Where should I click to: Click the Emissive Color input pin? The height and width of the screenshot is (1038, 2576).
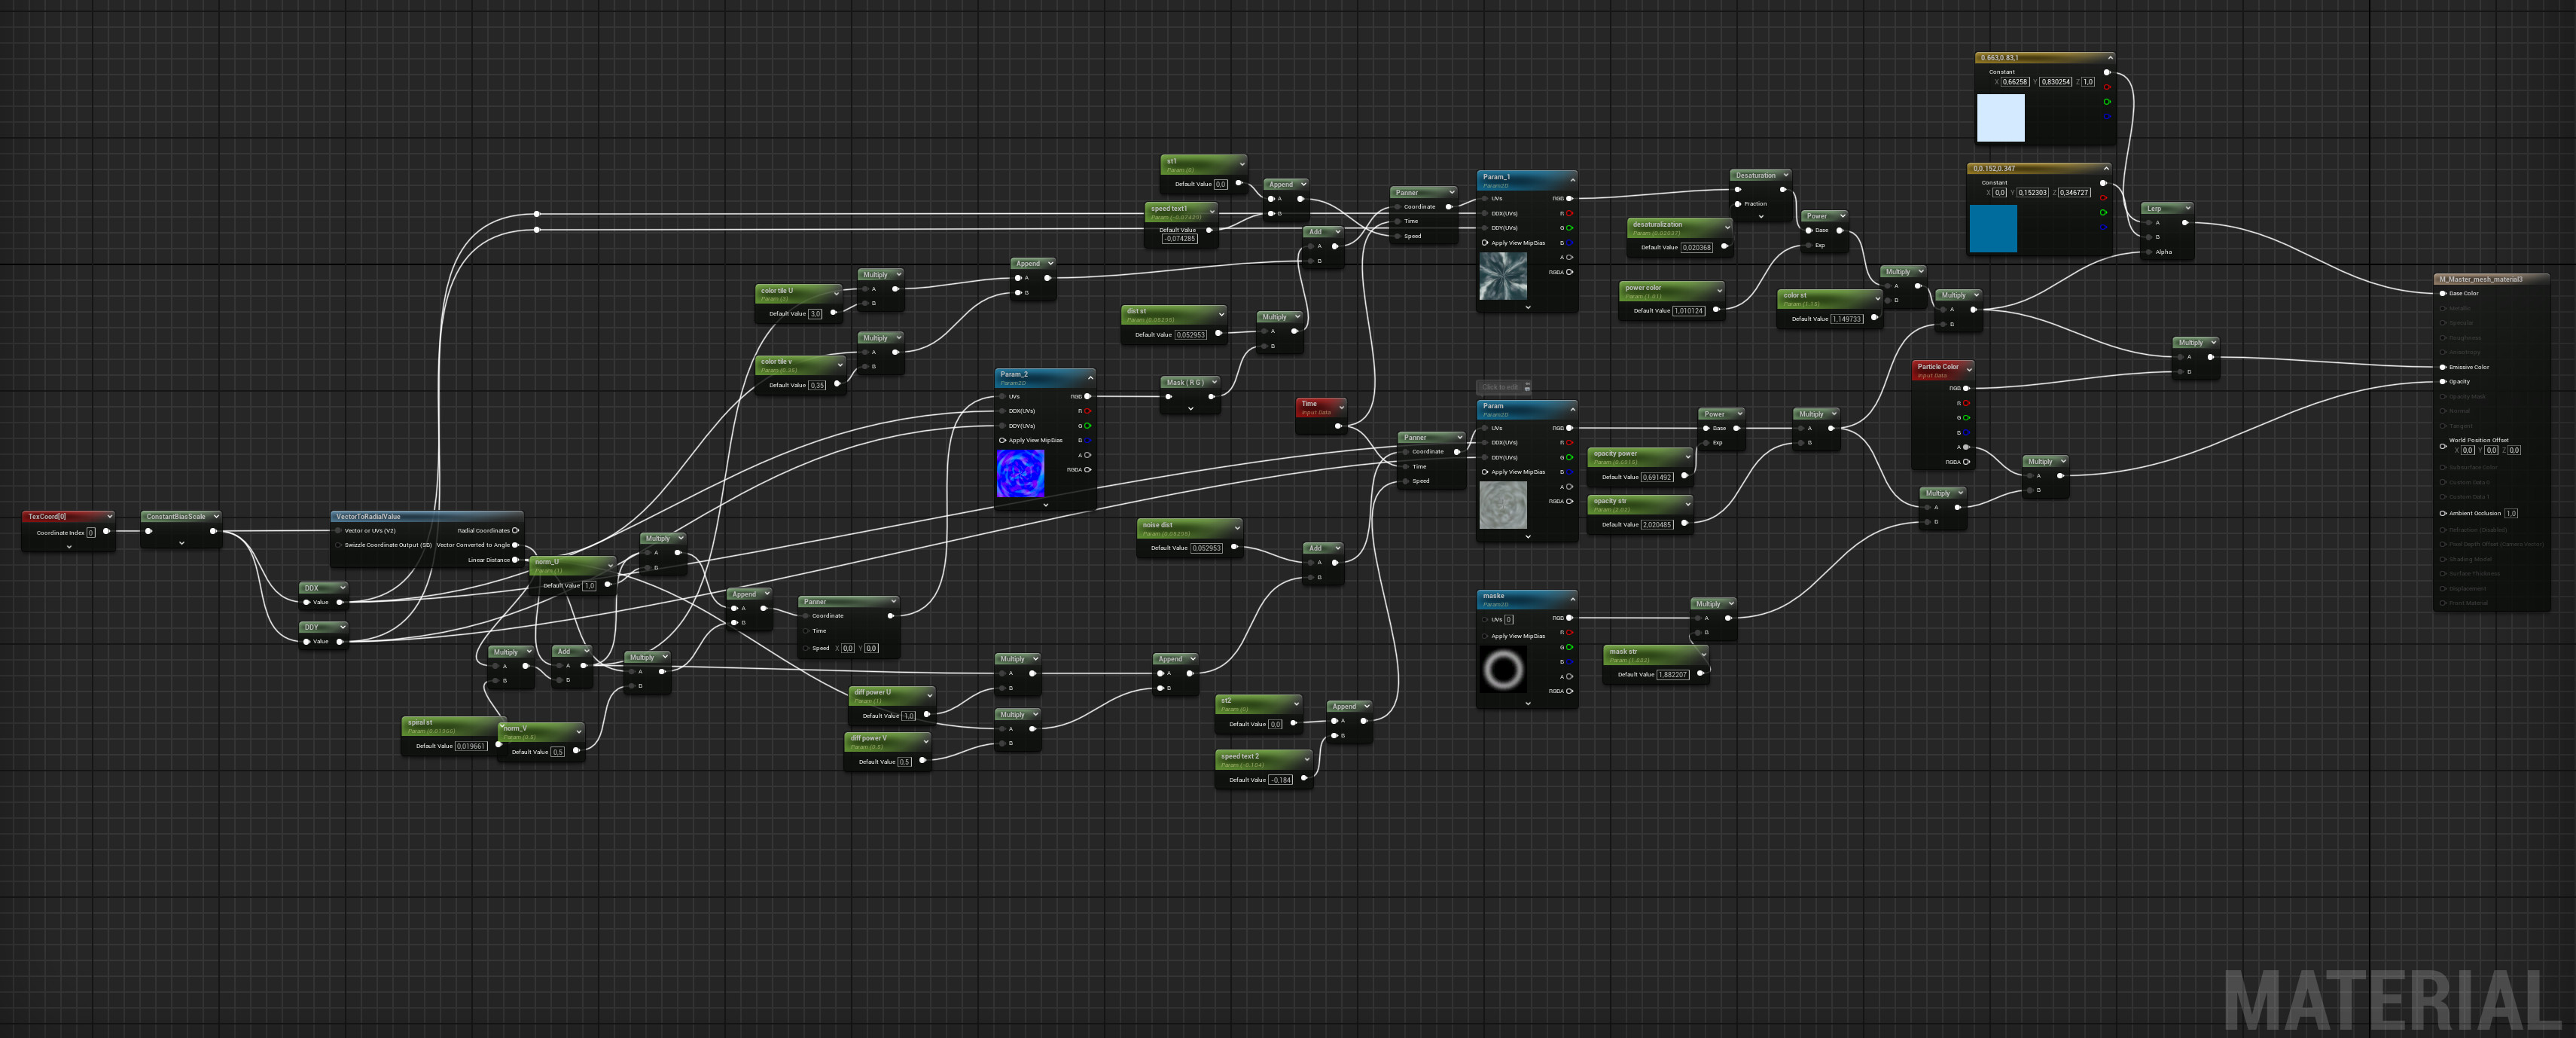(x=2443, y=367)
